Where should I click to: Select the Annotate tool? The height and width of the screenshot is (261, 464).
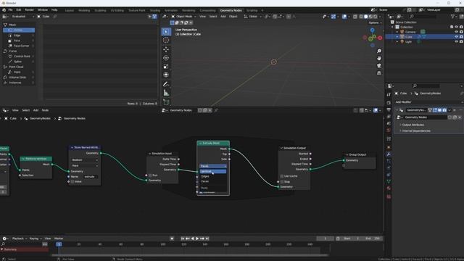[166, 84]
